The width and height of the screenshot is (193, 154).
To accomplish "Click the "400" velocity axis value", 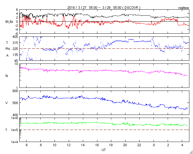I will pyautogui.click(x=15, y=115).
